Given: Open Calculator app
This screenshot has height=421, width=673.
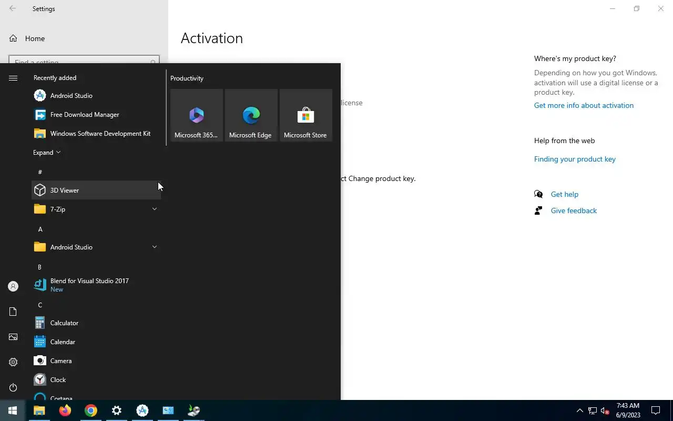Looking at the screenshot, I should coord(96,323).
